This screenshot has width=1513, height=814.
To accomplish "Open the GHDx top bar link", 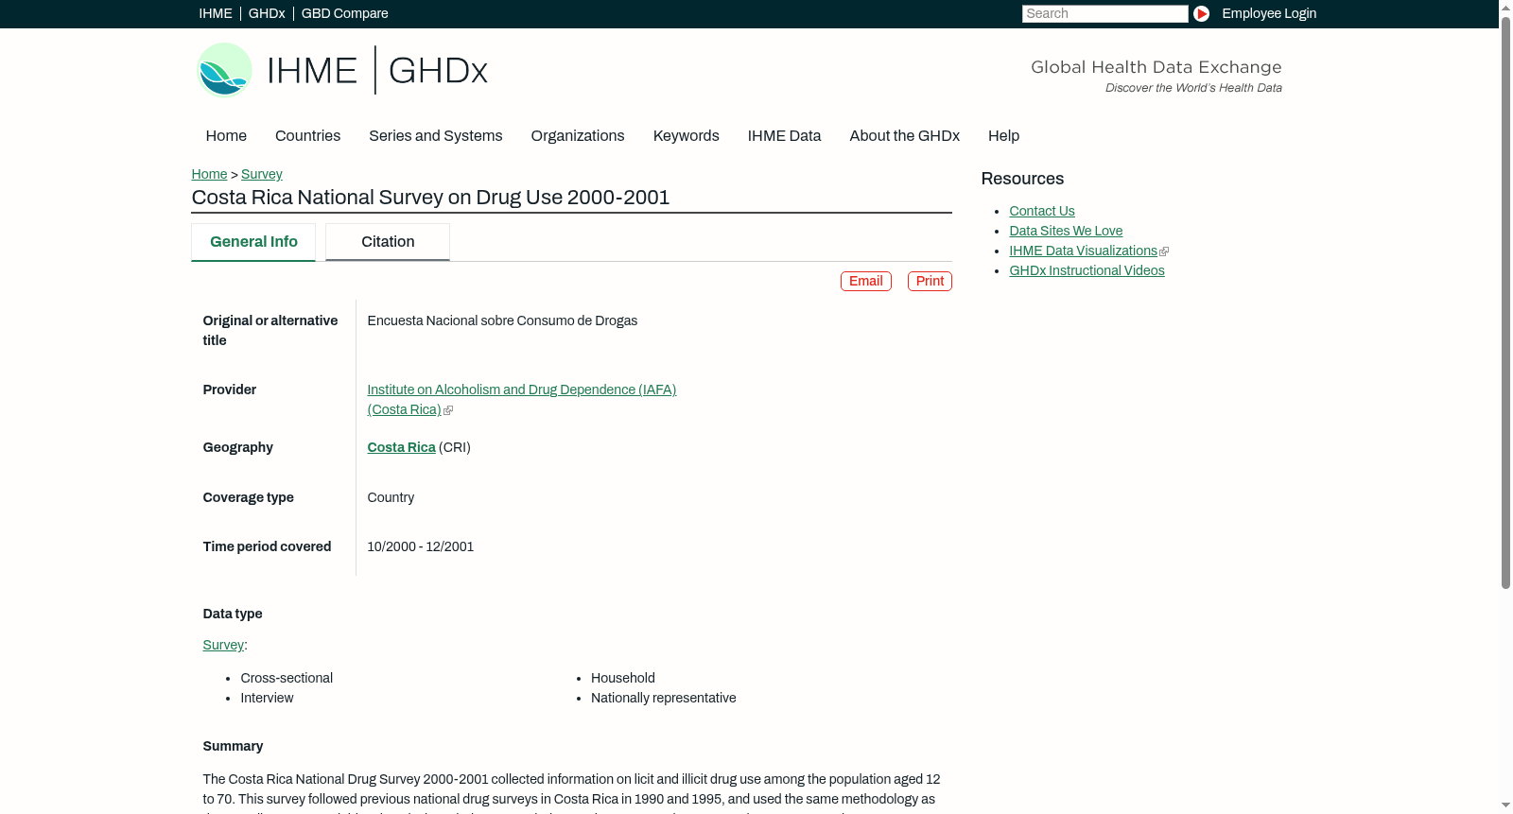I will pos(267,13).
